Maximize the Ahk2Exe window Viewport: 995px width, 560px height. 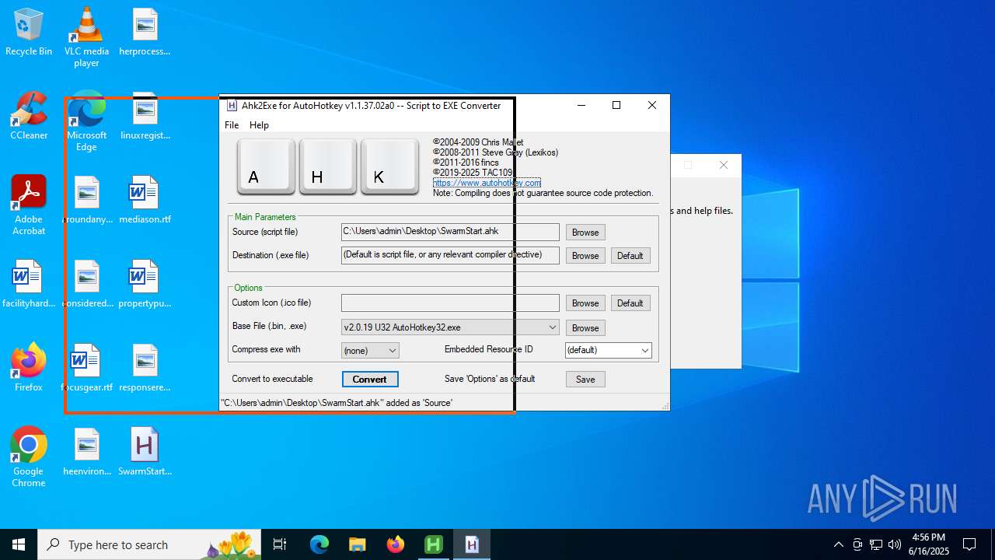pos(616,105)
